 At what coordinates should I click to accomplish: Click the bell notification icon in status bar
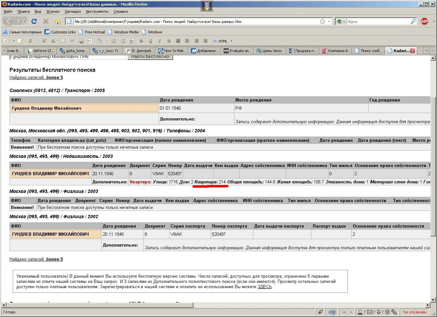pyautogui.click(x=379, y=312)
